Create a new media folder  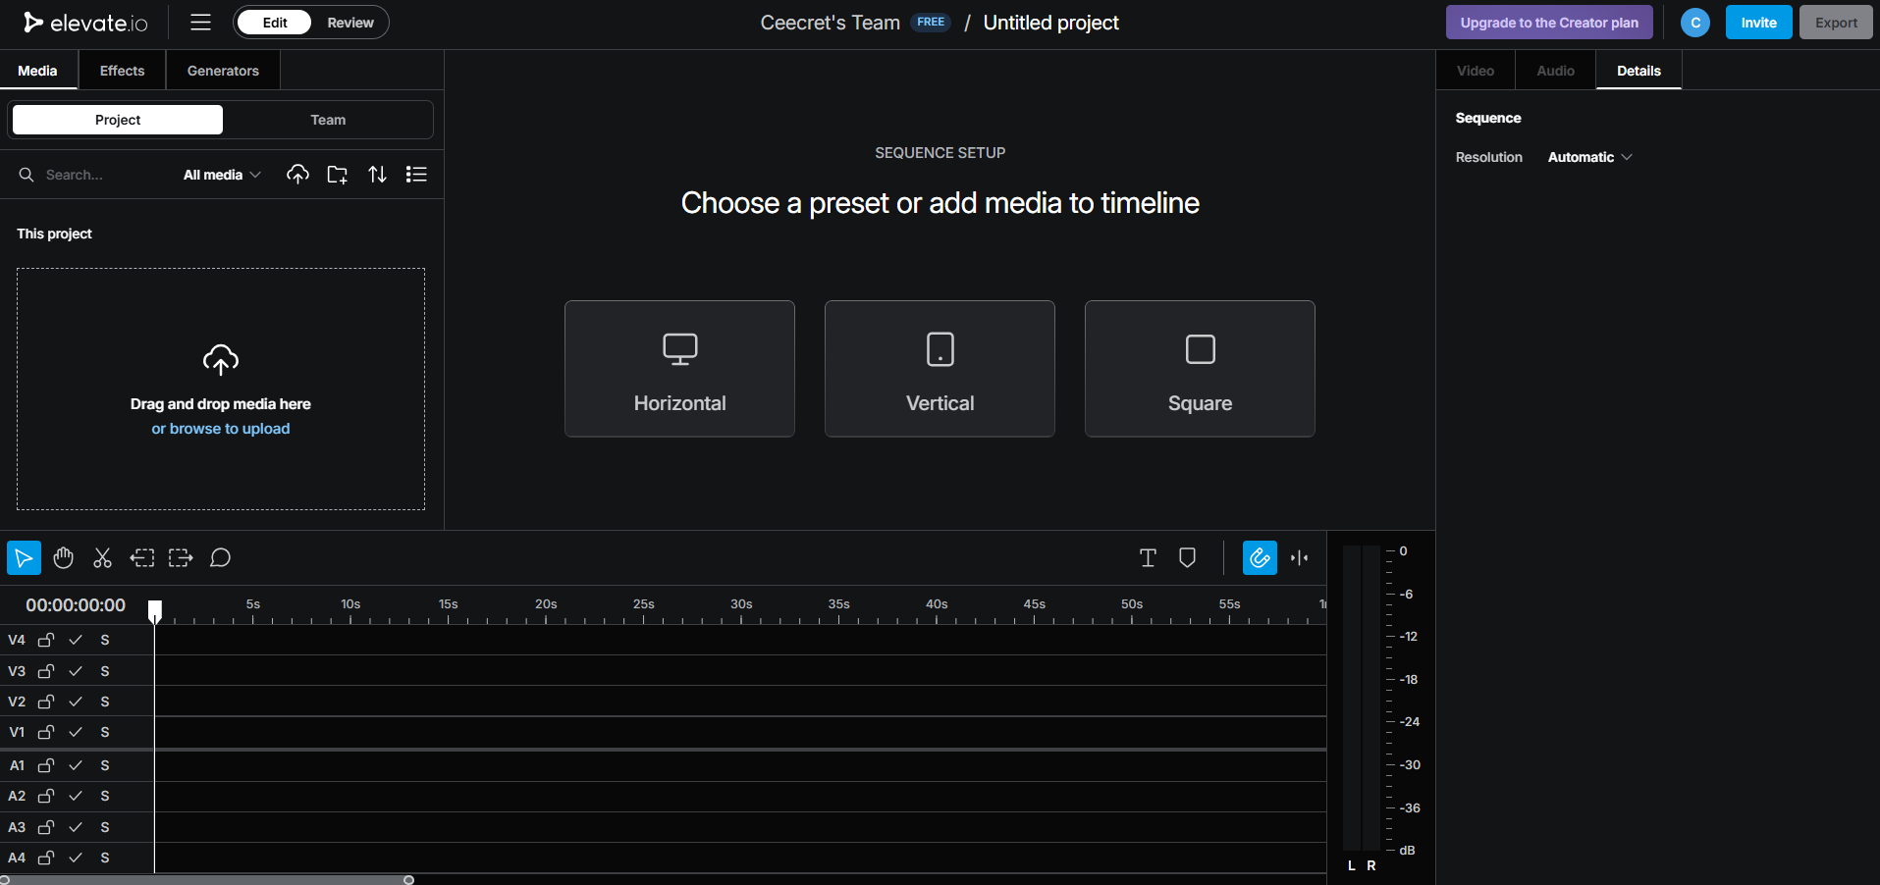[337, 174]
